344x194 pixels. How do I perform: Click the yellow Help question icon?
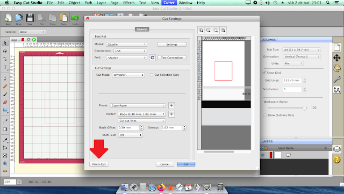tap(337, 160)
